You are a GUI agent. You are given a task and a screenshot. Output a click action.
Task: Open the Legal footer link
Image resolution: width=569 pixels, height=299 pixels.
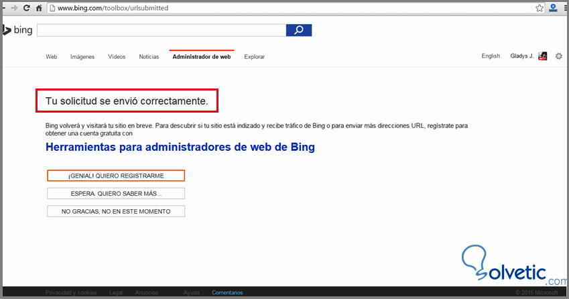[116, 292]
